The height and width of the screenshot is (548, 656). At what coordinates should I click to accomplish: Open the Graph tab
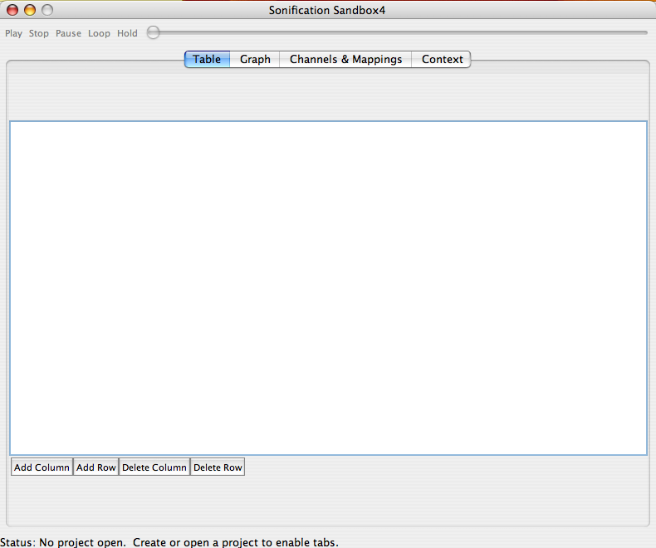point(255,60)
